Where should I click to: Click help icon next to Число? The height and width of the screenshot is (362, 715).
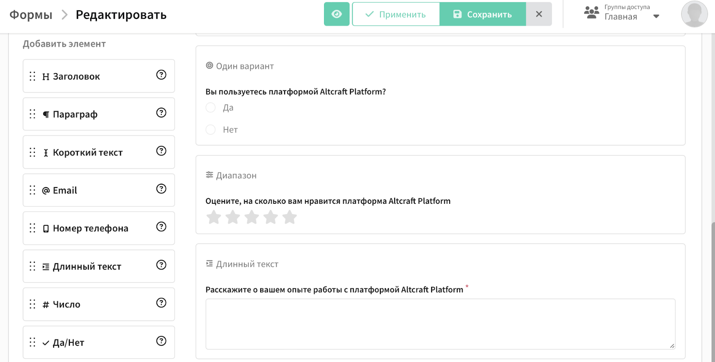click(161, 303)
